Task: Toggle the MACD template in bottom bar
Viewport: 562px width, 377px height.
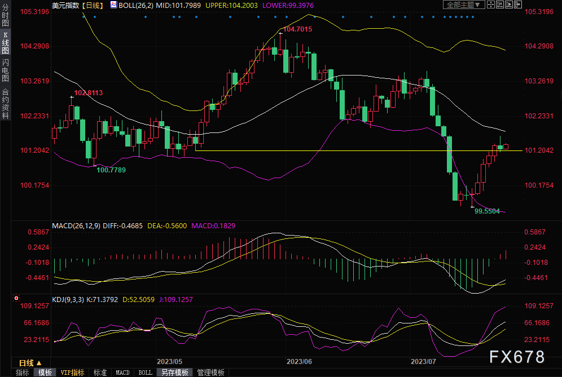Action: click(x=122, y=372)
